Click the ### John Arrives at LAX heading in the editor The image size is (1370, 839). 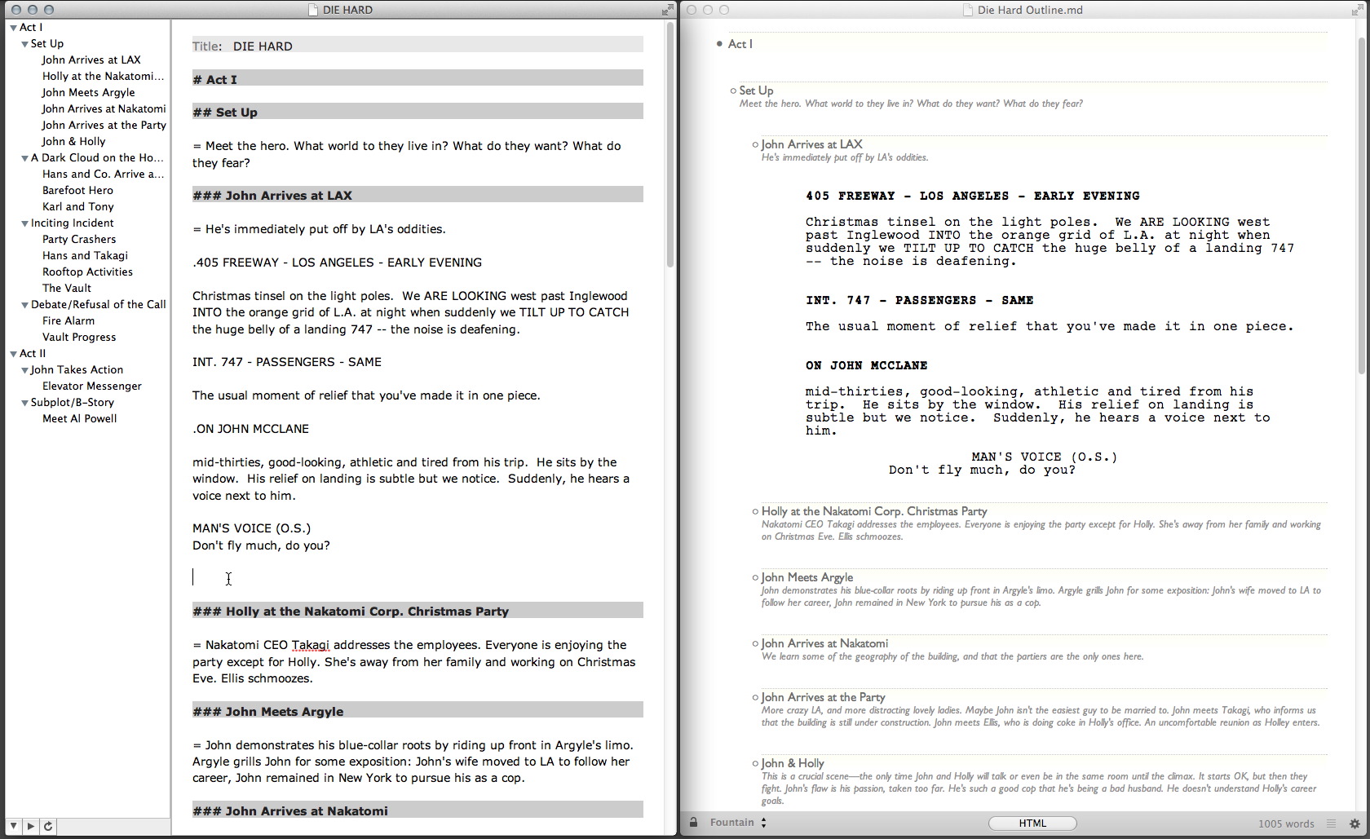pos(418,196)
